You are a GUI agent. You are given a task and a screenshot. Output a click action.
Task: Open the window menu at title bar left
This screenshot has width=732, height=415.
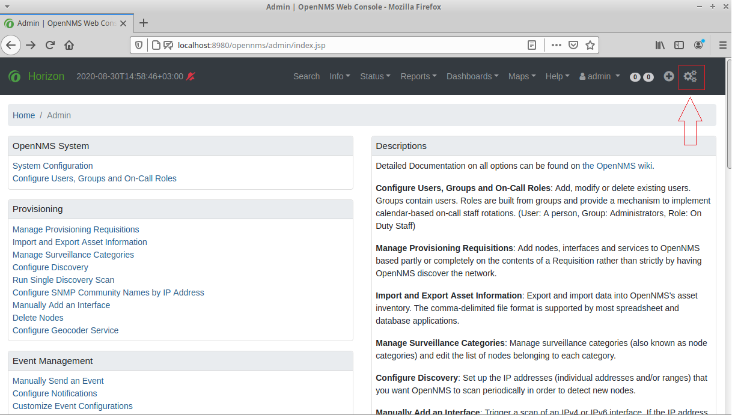pos(6,7)
